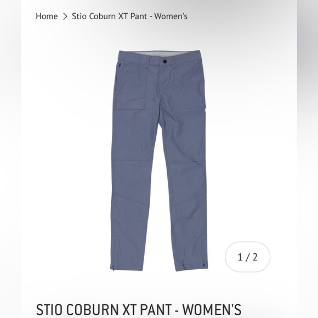This screenshot has width=318, height=318.
Task: Tap the 1 / 2 image counter
Action: click(248, 257)
